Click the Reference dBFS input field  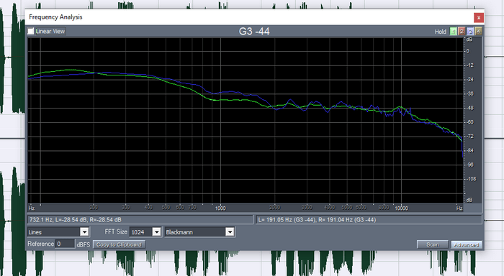65,244
